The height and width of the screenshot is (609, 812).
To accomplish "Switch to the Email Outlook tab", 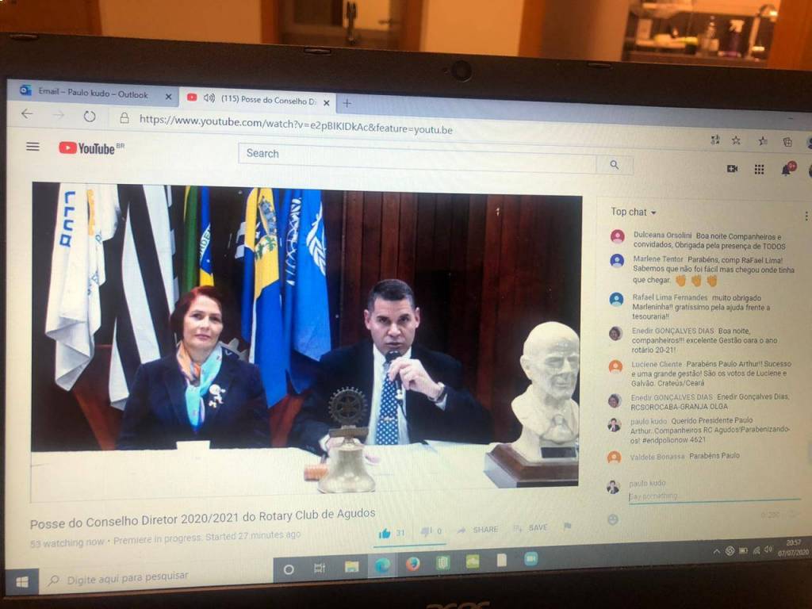I will pyautogui.click(x=93, y=94).
